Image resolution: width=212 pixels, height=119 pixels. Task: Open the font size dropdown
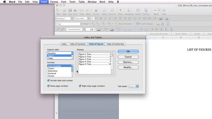tap(96, 19)
